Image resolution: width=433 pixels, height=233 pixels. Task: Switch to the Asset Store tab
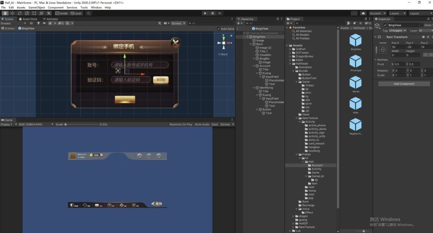click(28, 19)
